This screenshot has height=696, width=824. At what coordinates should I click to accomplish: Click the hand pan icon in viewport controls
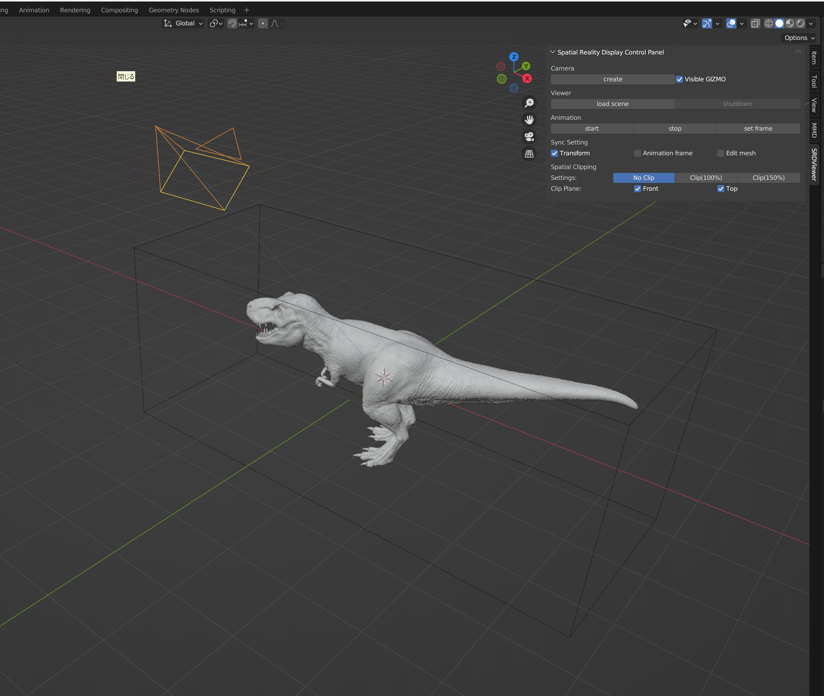(529, 119)
